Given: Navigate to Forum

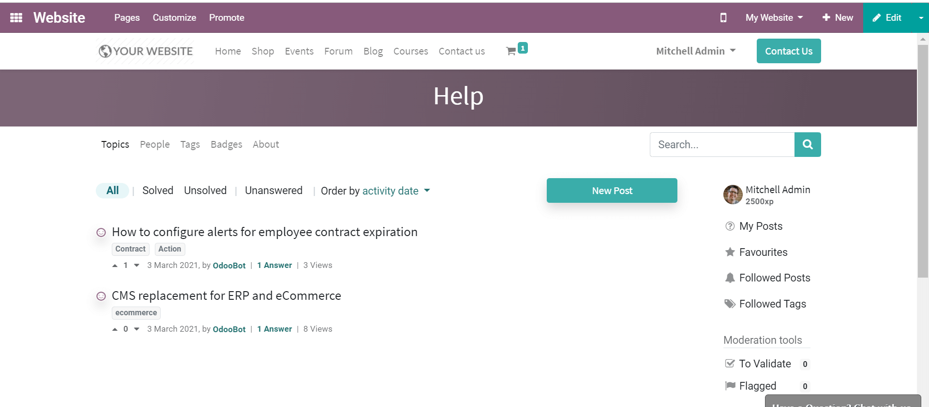Looking at the screenshot, I should [338, 51].
